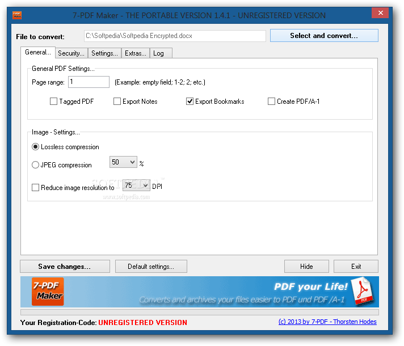The image size is (404, 346).
Task: Open the JPEG quality percent dropdown
Action: [123, 162]
